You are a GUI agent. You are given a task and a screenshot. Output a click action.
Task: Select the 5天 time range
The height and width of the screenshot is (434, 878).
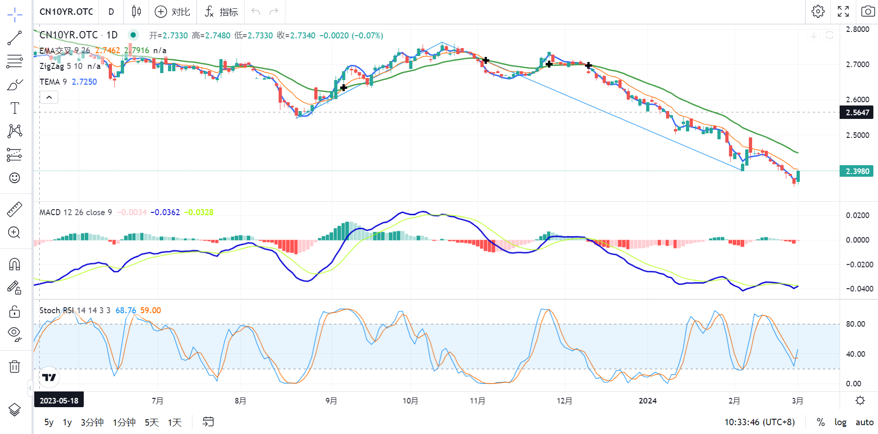pos(152,422)
